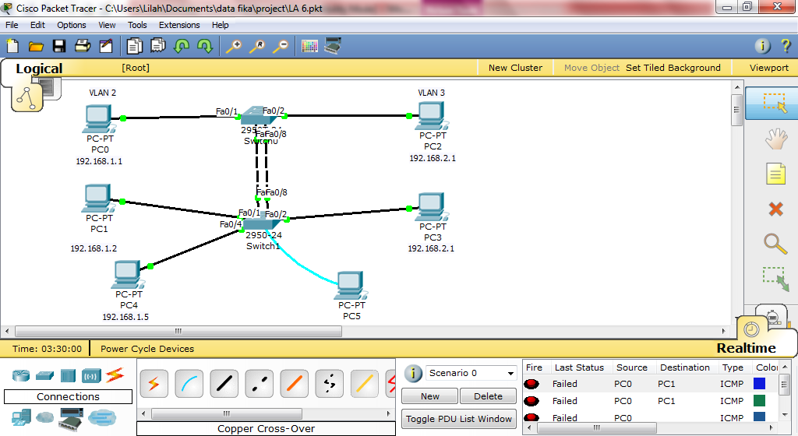Image resolution: width=798 pixels, height=436 pixels.
Task: Click the Network Information icon
Action: (762, 46)
